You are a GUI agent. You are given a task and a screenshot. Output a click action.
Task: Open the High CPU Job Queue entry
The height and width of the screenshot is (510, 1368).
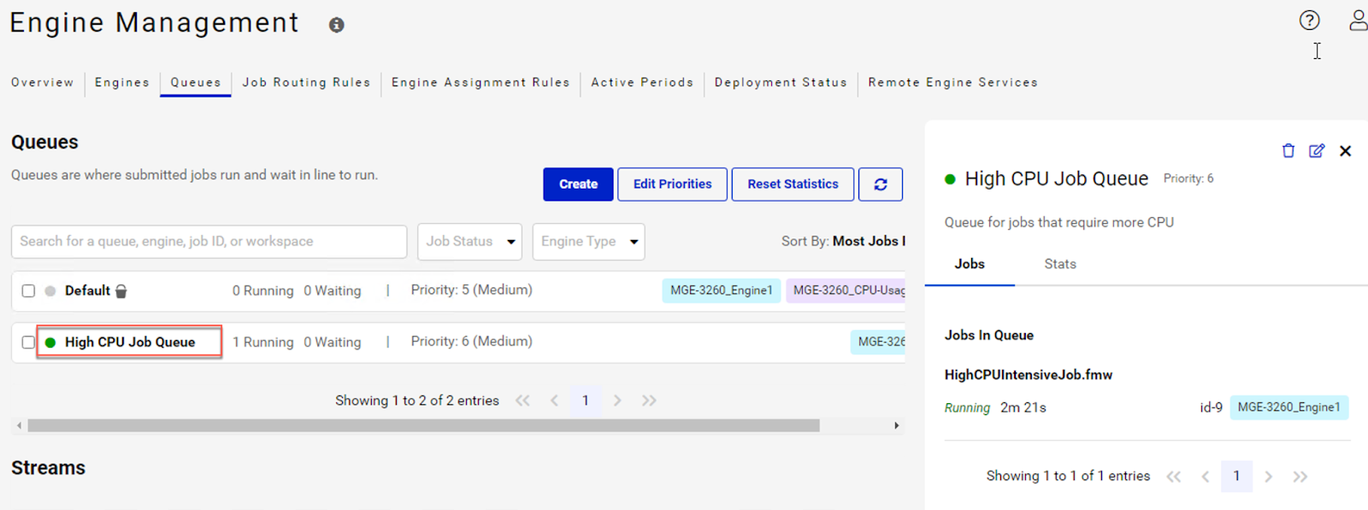pyautogui.click(x=130, y=343)
